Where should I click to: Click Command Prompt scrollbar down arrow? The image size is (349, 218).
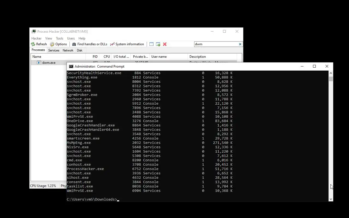pos(331,199)
